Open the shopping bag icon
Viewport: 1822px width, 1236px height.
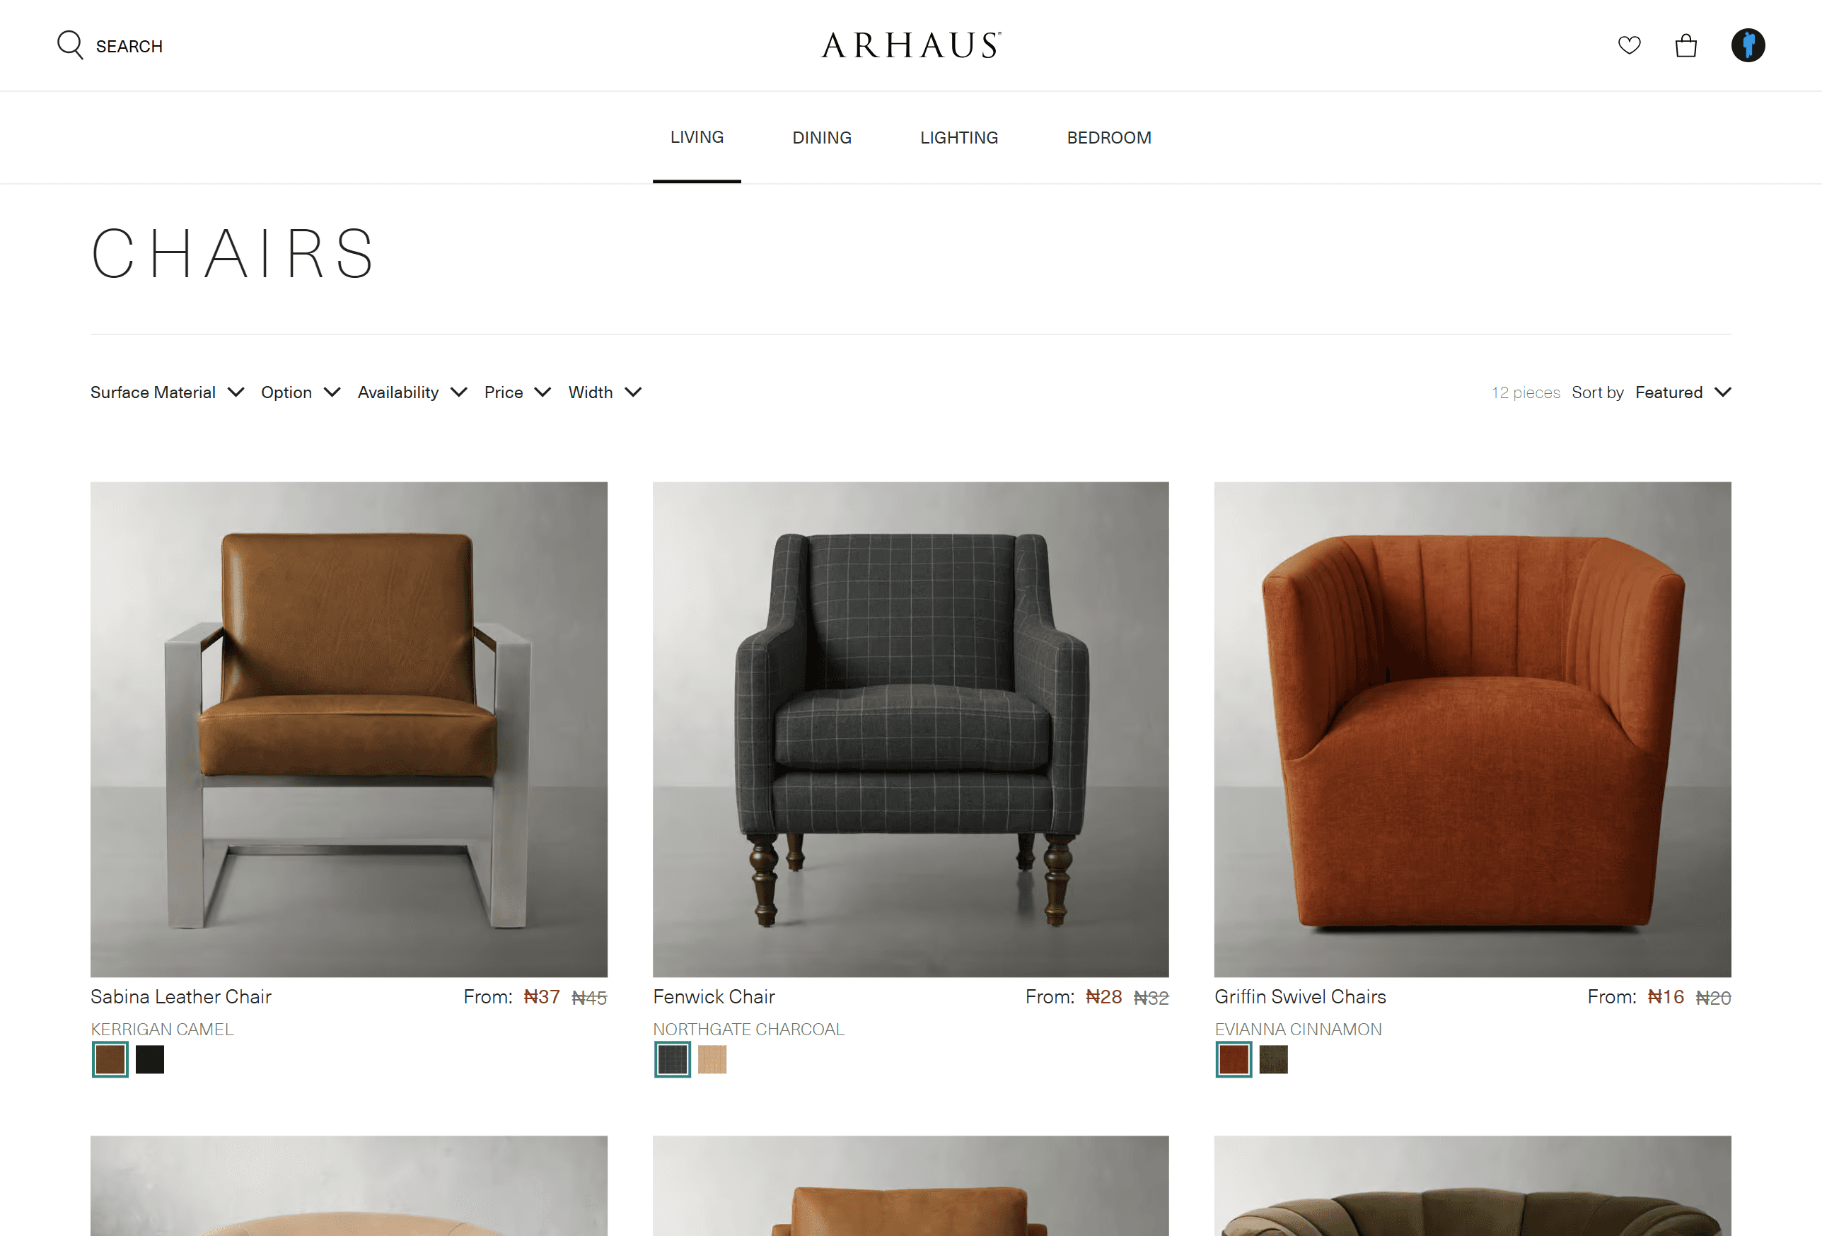[x=1685, y=45]
